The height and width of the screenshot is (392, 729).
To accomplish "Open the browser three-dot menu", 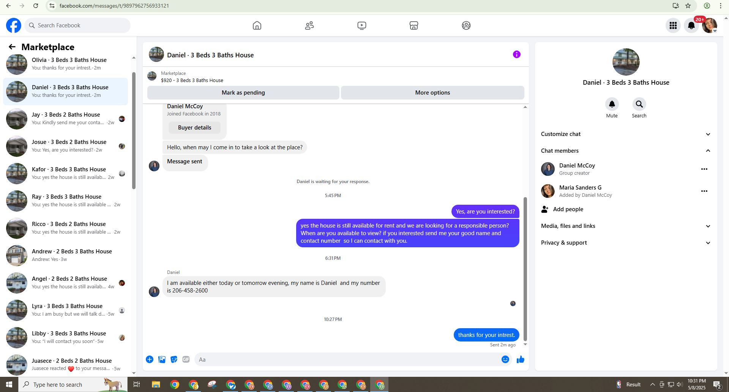I will pyautogui.click(x=721, y=6).
